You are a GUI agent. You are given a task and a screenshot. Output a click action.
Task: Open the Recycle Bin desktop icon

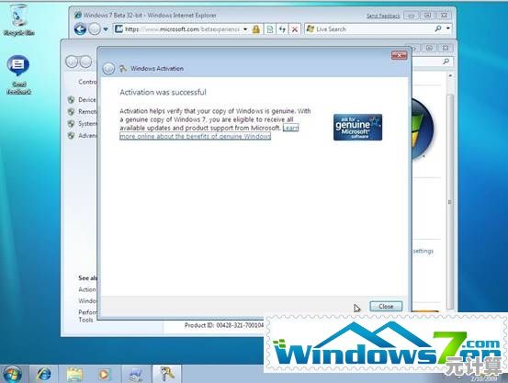pos(18,19)
